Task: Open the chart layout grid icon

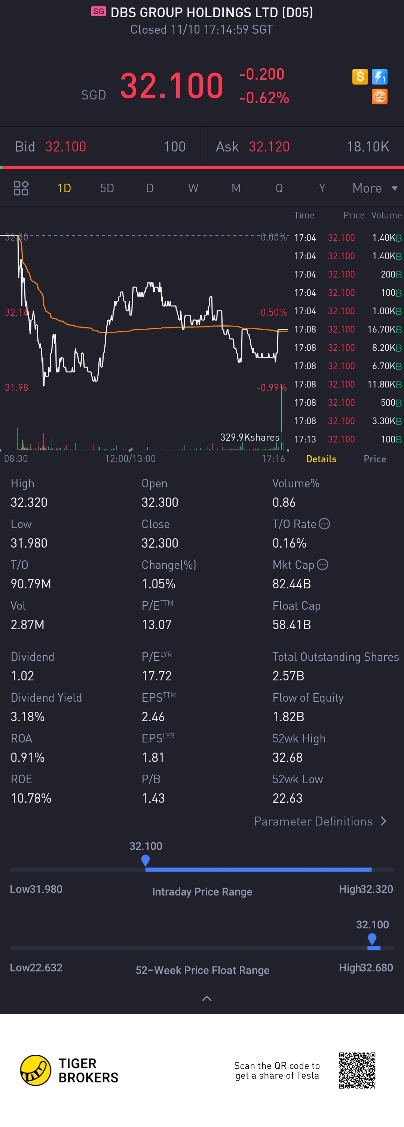Action: (21, 188)
